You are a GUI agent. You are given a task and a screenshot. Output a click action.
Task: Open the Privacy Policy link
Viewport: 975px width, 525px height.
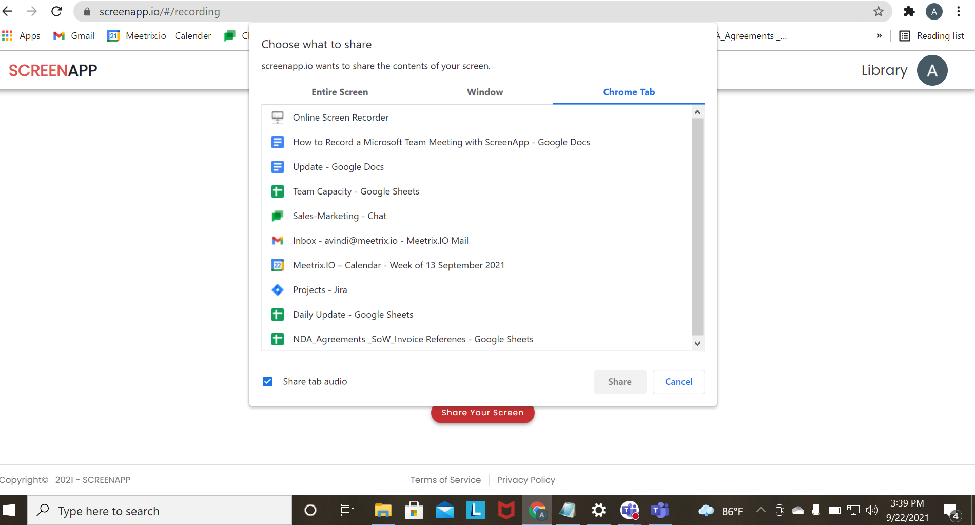pos(526,480)
